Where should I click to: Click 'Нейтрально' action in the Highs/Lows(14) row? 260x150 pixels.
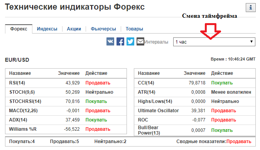225,101
